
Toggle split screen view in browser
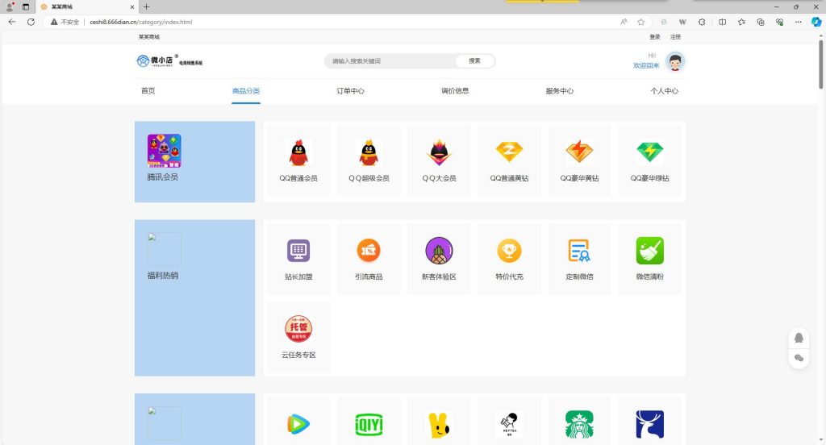point(722,22)
